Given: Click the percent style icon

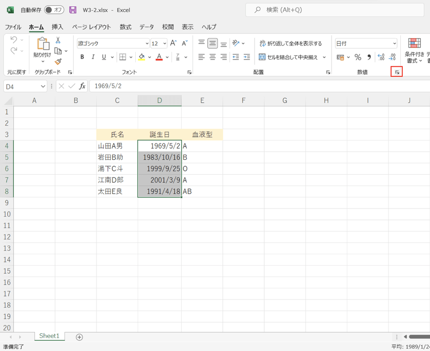Looking at the screenshot, I should click(x=357, y=57).
